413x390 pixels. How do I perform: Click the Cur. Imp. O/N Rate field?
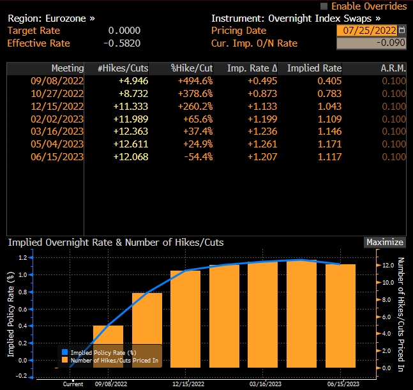click(x=371, y=43)
